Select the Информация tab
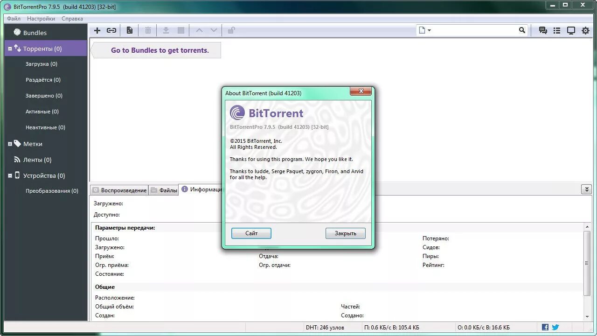The image size is (597, 336). [201, 189]
